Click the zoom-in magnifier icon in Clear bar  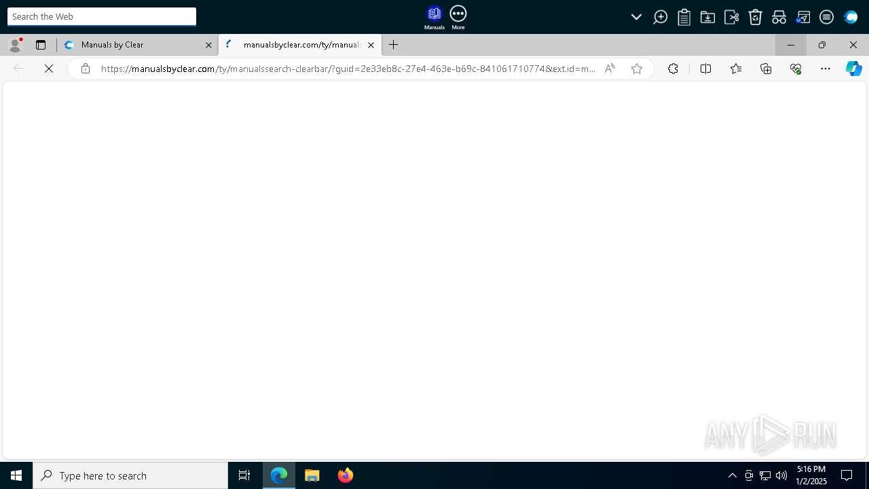(660, 17)
